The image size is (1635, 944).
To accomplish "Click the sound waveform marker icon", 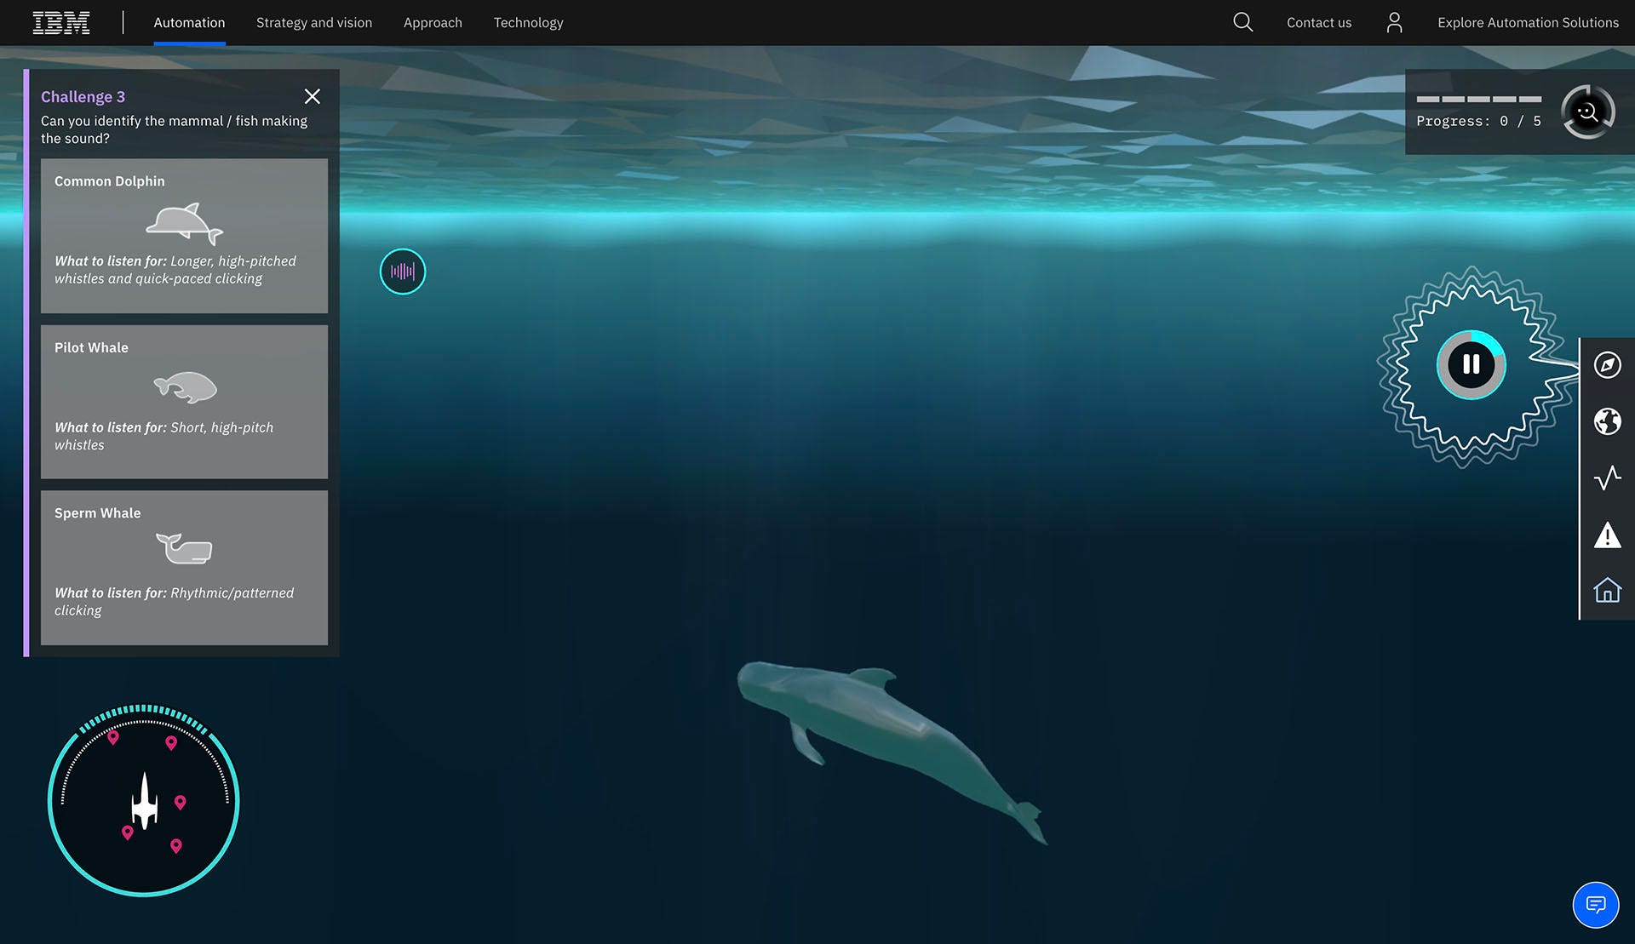I will click(402, 272).
